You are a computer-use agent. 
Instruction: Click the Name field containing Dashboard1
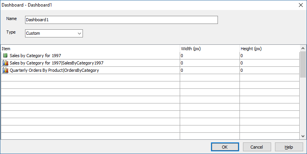(121, 20)
